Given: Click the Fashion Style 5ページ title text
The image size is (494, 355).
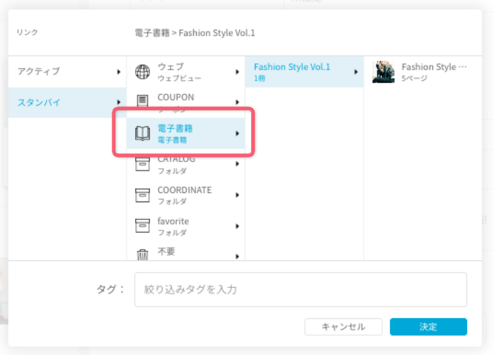Looking at the screenshot, I should coord(434,66).
